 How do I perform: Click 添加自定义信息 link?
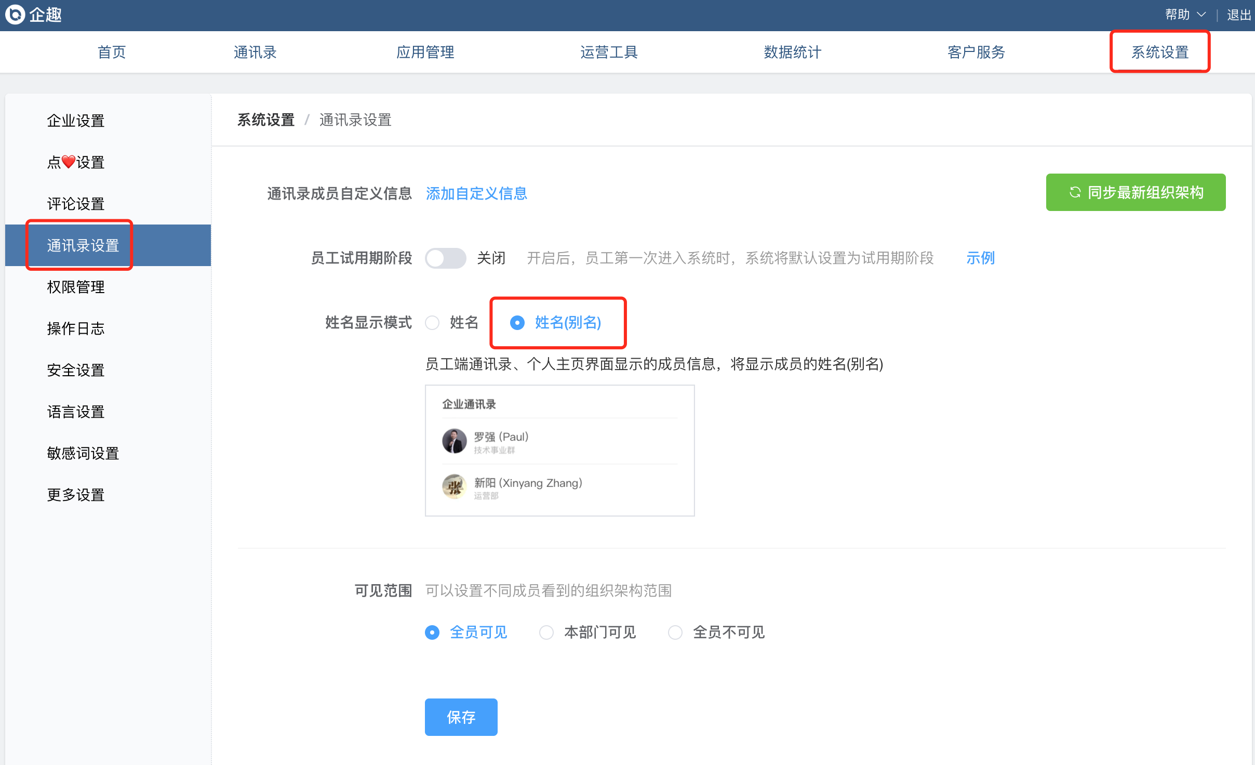(x=476, y=193)
